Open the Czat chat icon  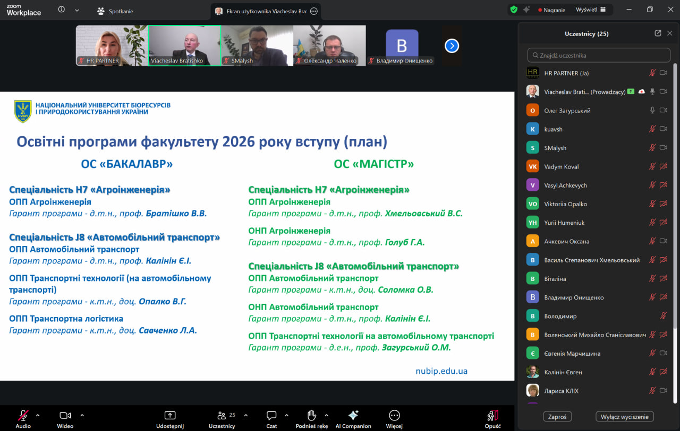(271, 416)
